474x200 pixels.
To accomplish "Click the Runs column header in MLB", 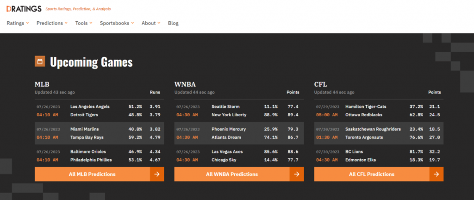I will (155, 92).
